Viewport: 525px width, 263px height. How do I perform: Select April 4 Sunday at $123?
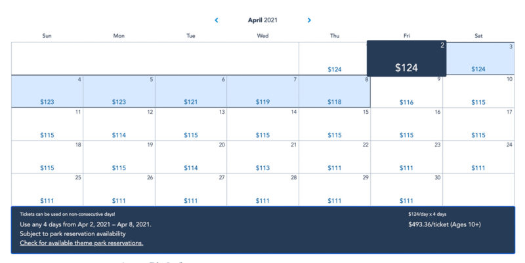pyautogui.click(x=47, y=91)
